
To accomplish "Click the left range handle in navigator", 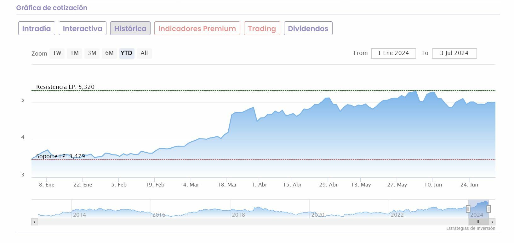I will pos(468,209).
